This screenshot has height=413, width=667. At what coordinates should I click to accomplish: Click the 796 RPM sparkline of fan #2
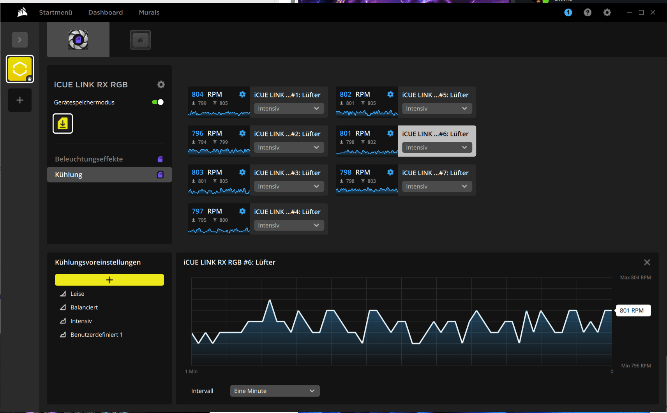219,152
